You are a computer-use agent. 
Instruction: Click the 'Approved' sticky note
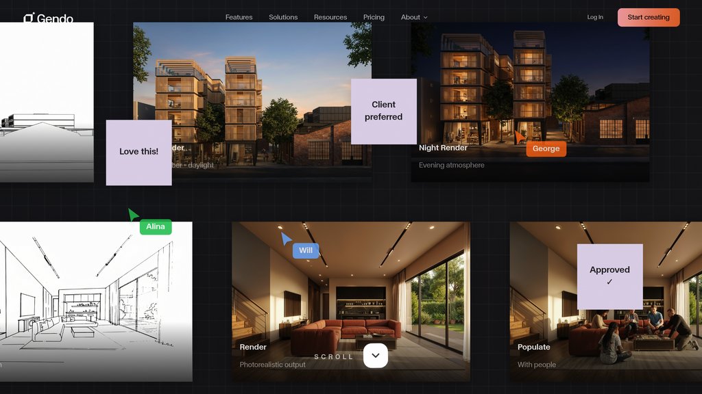click(609, 276)
